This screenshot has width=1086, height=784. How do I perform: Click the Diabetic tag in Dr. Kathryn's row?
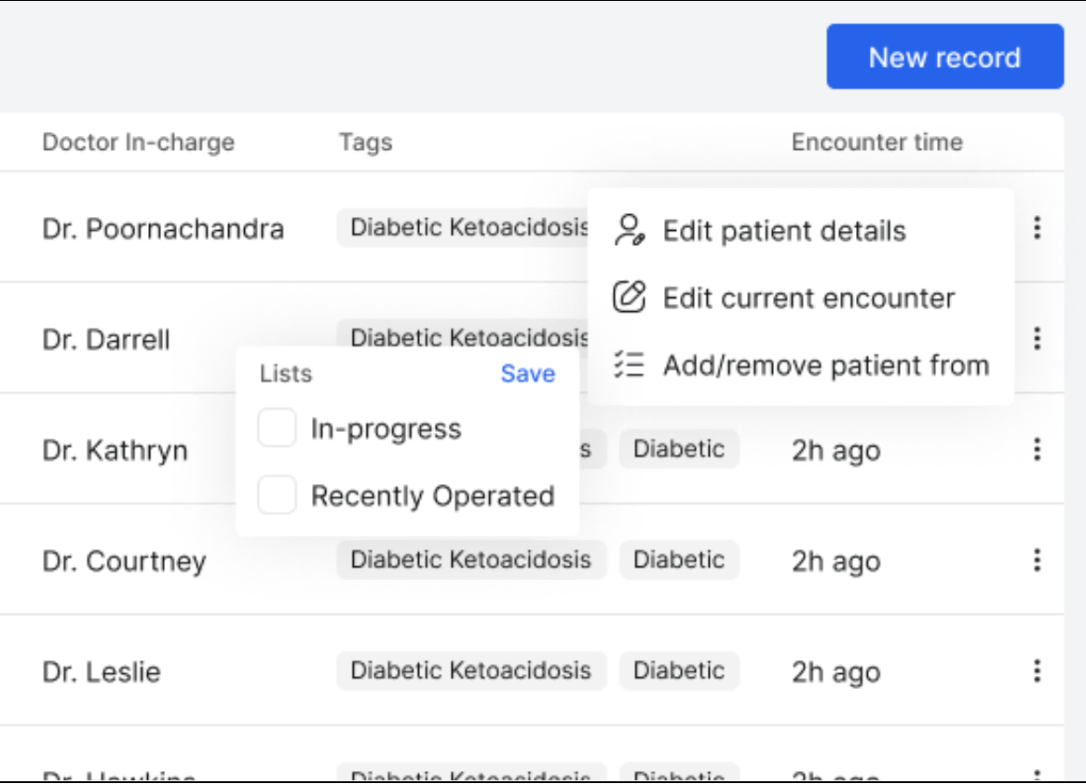(678, 449)
